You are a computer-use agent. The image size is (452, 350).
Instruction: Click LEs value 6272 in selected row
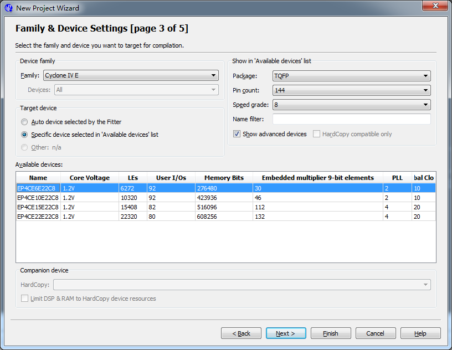[127, 188]
